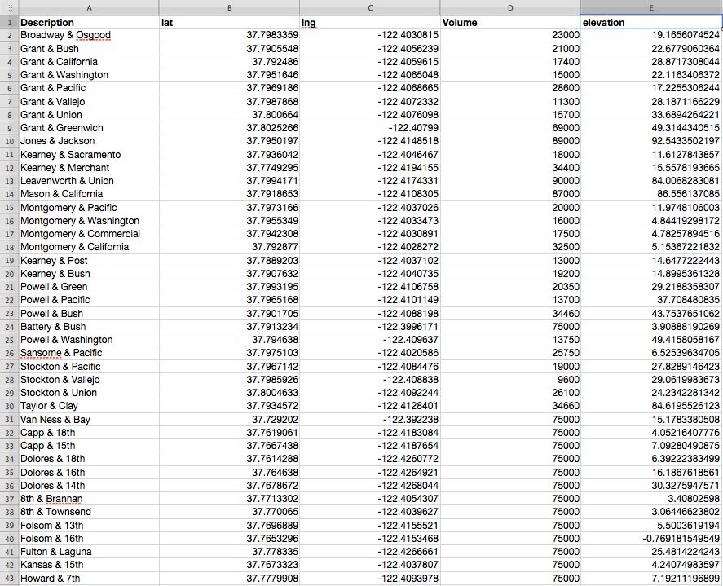Select column E header
723x586 pixels.
tap(651, 8)
